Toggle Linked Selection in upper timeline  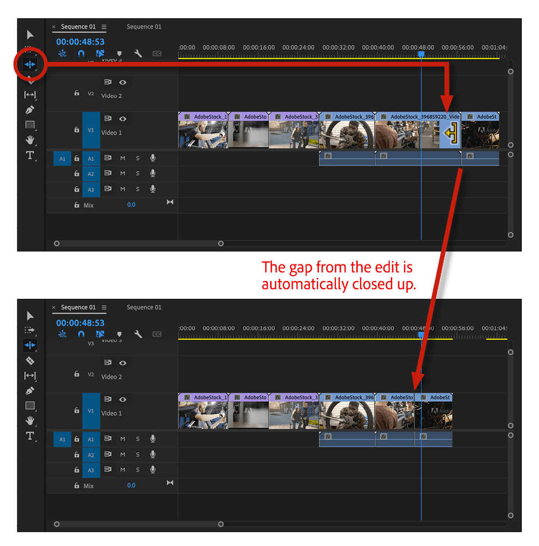[100, 54]
